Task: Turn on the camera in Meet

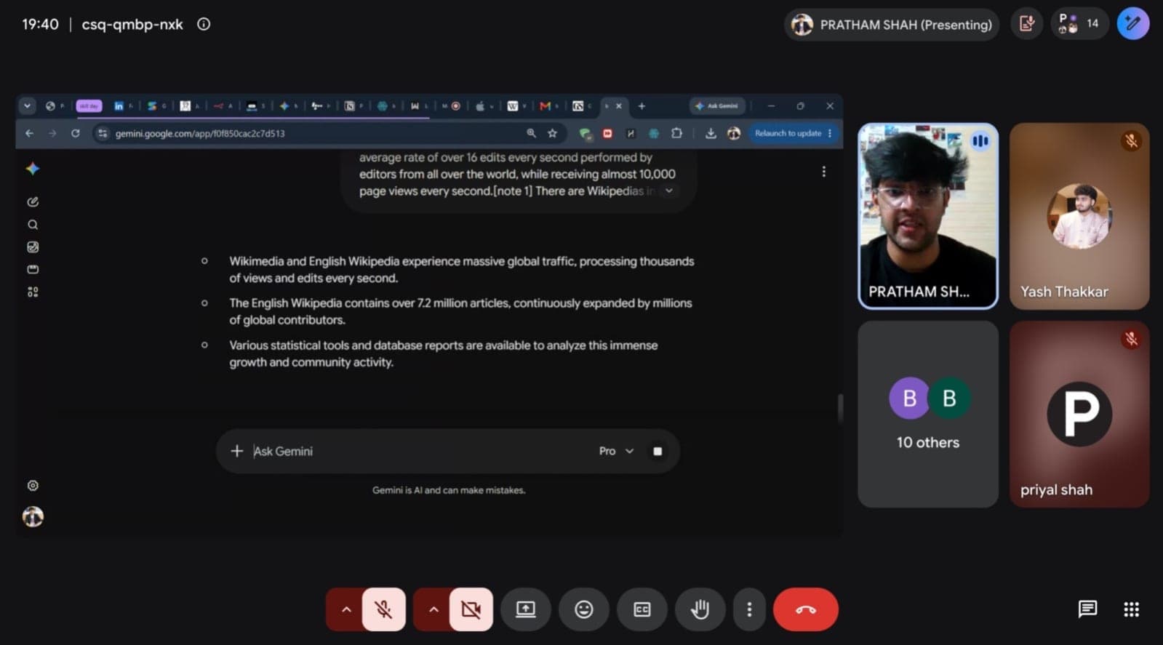Action: 471,609
